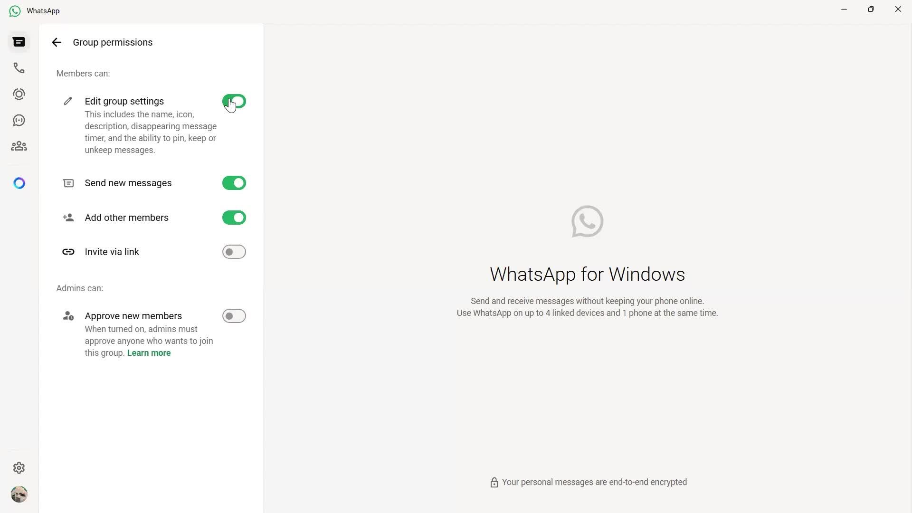Viewport: 912px width, 513px height.
Task: Turn on Approve new members
Action: [234, 315]
